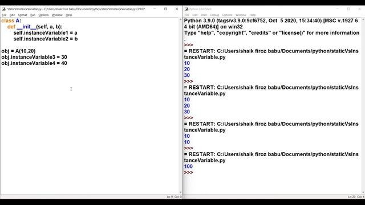
Task: Open Edit menu in editor window
Action: pos(12,15)
